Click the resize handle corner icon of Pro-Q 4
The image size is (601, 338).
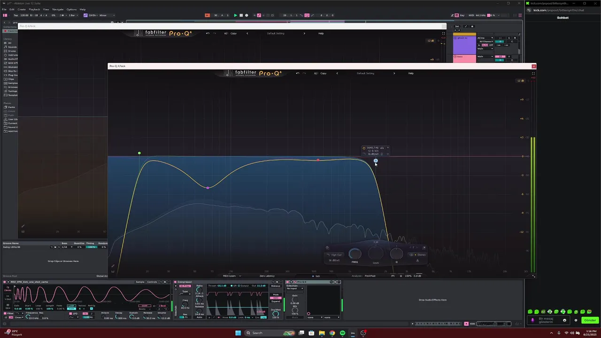[x=533, y=276]
